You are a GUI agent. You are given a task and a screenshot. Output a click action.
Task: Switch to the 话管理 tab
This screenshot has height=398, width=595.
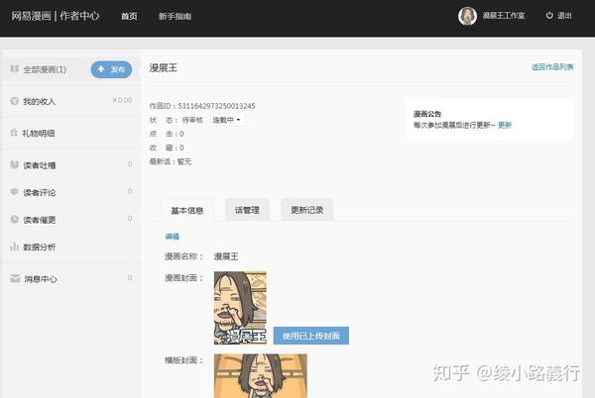pos(247,210)
